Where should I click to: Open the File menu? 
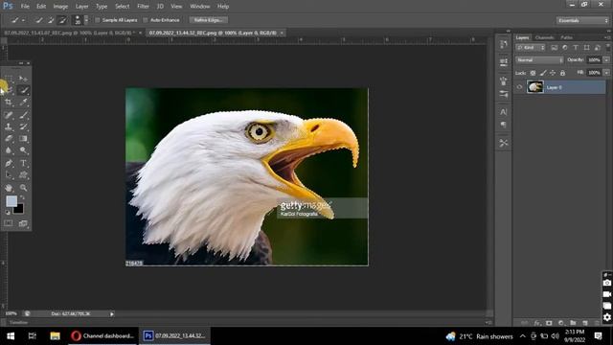point(25,7)
